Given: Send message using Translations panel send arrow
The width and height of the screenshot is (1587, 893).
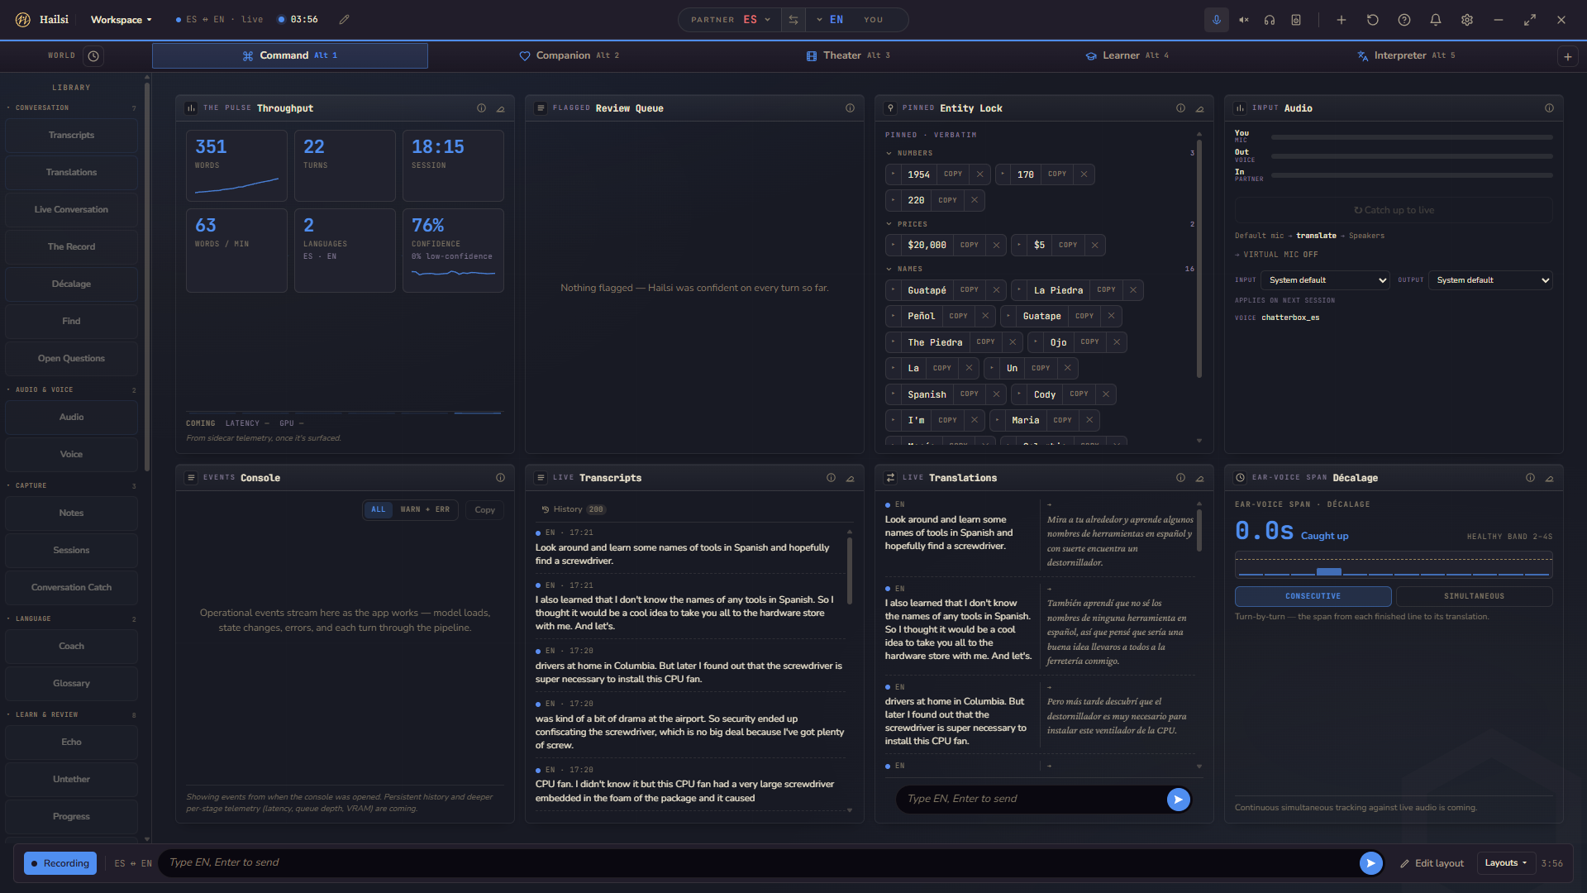Looking at the screenshot, I should coord(1178,799).
